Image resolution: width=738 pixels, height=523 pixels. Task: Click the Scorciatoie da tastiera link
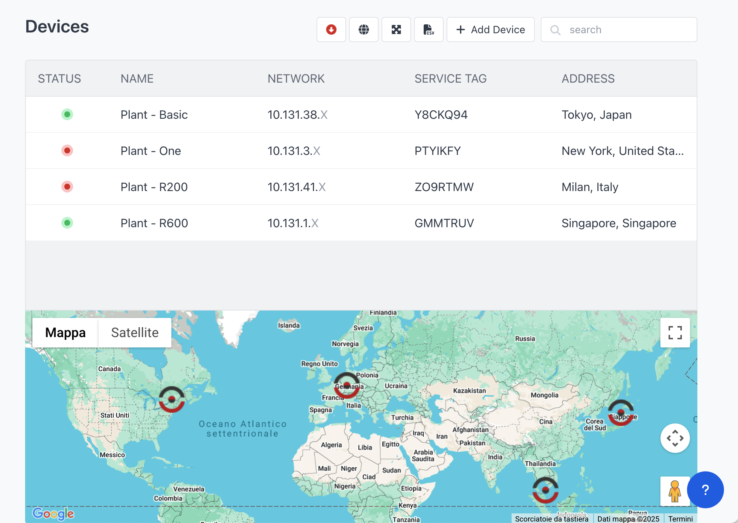551,519
